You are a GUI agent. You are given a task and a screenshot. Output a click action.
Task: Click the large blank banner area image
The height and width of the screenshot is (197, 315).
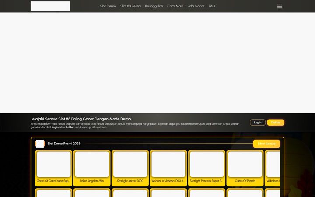point(157,63)
